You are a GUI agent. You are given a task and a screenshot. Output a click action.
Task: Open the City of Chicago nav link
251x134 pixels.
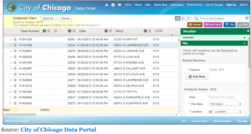point(214,5)
